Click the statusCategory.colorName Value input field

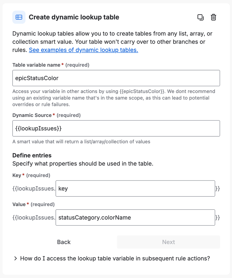click(135, 218)
